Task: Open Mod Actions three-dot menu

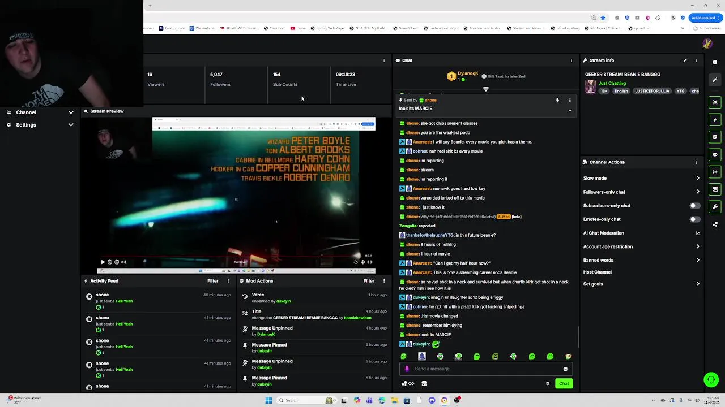Action: [x=384, y=281]
